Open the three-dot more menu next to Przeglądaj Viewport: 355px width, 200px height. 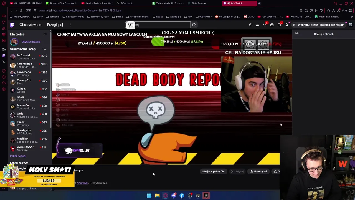pyautogui.click(x=70, y=25)
